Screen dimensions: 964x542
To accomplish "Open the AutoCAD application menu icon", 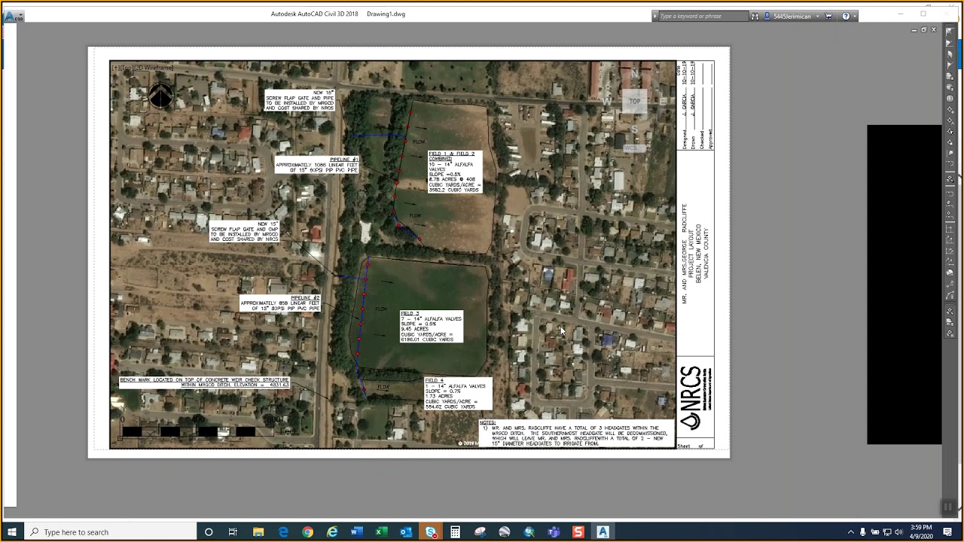I will tap(14, 16).
